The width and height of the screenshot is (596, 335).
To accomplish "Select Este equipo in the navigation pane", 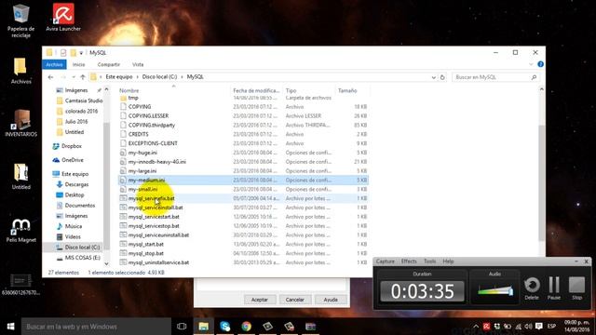I will coord(74,174).
